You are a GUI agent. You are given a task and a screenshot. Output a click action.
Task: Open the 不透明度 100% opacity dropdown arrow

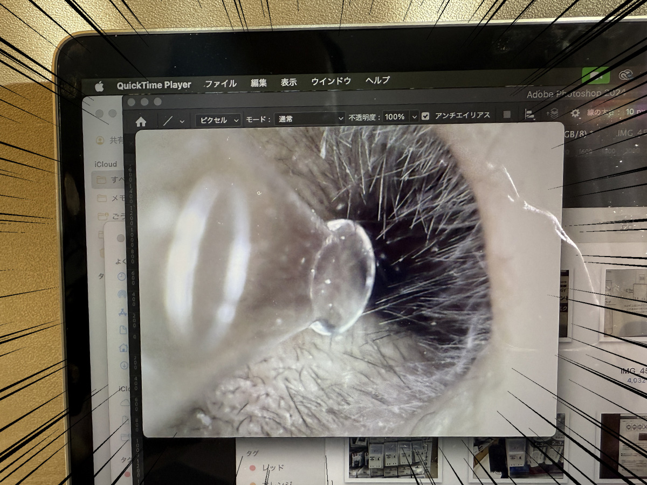point(414,116)
